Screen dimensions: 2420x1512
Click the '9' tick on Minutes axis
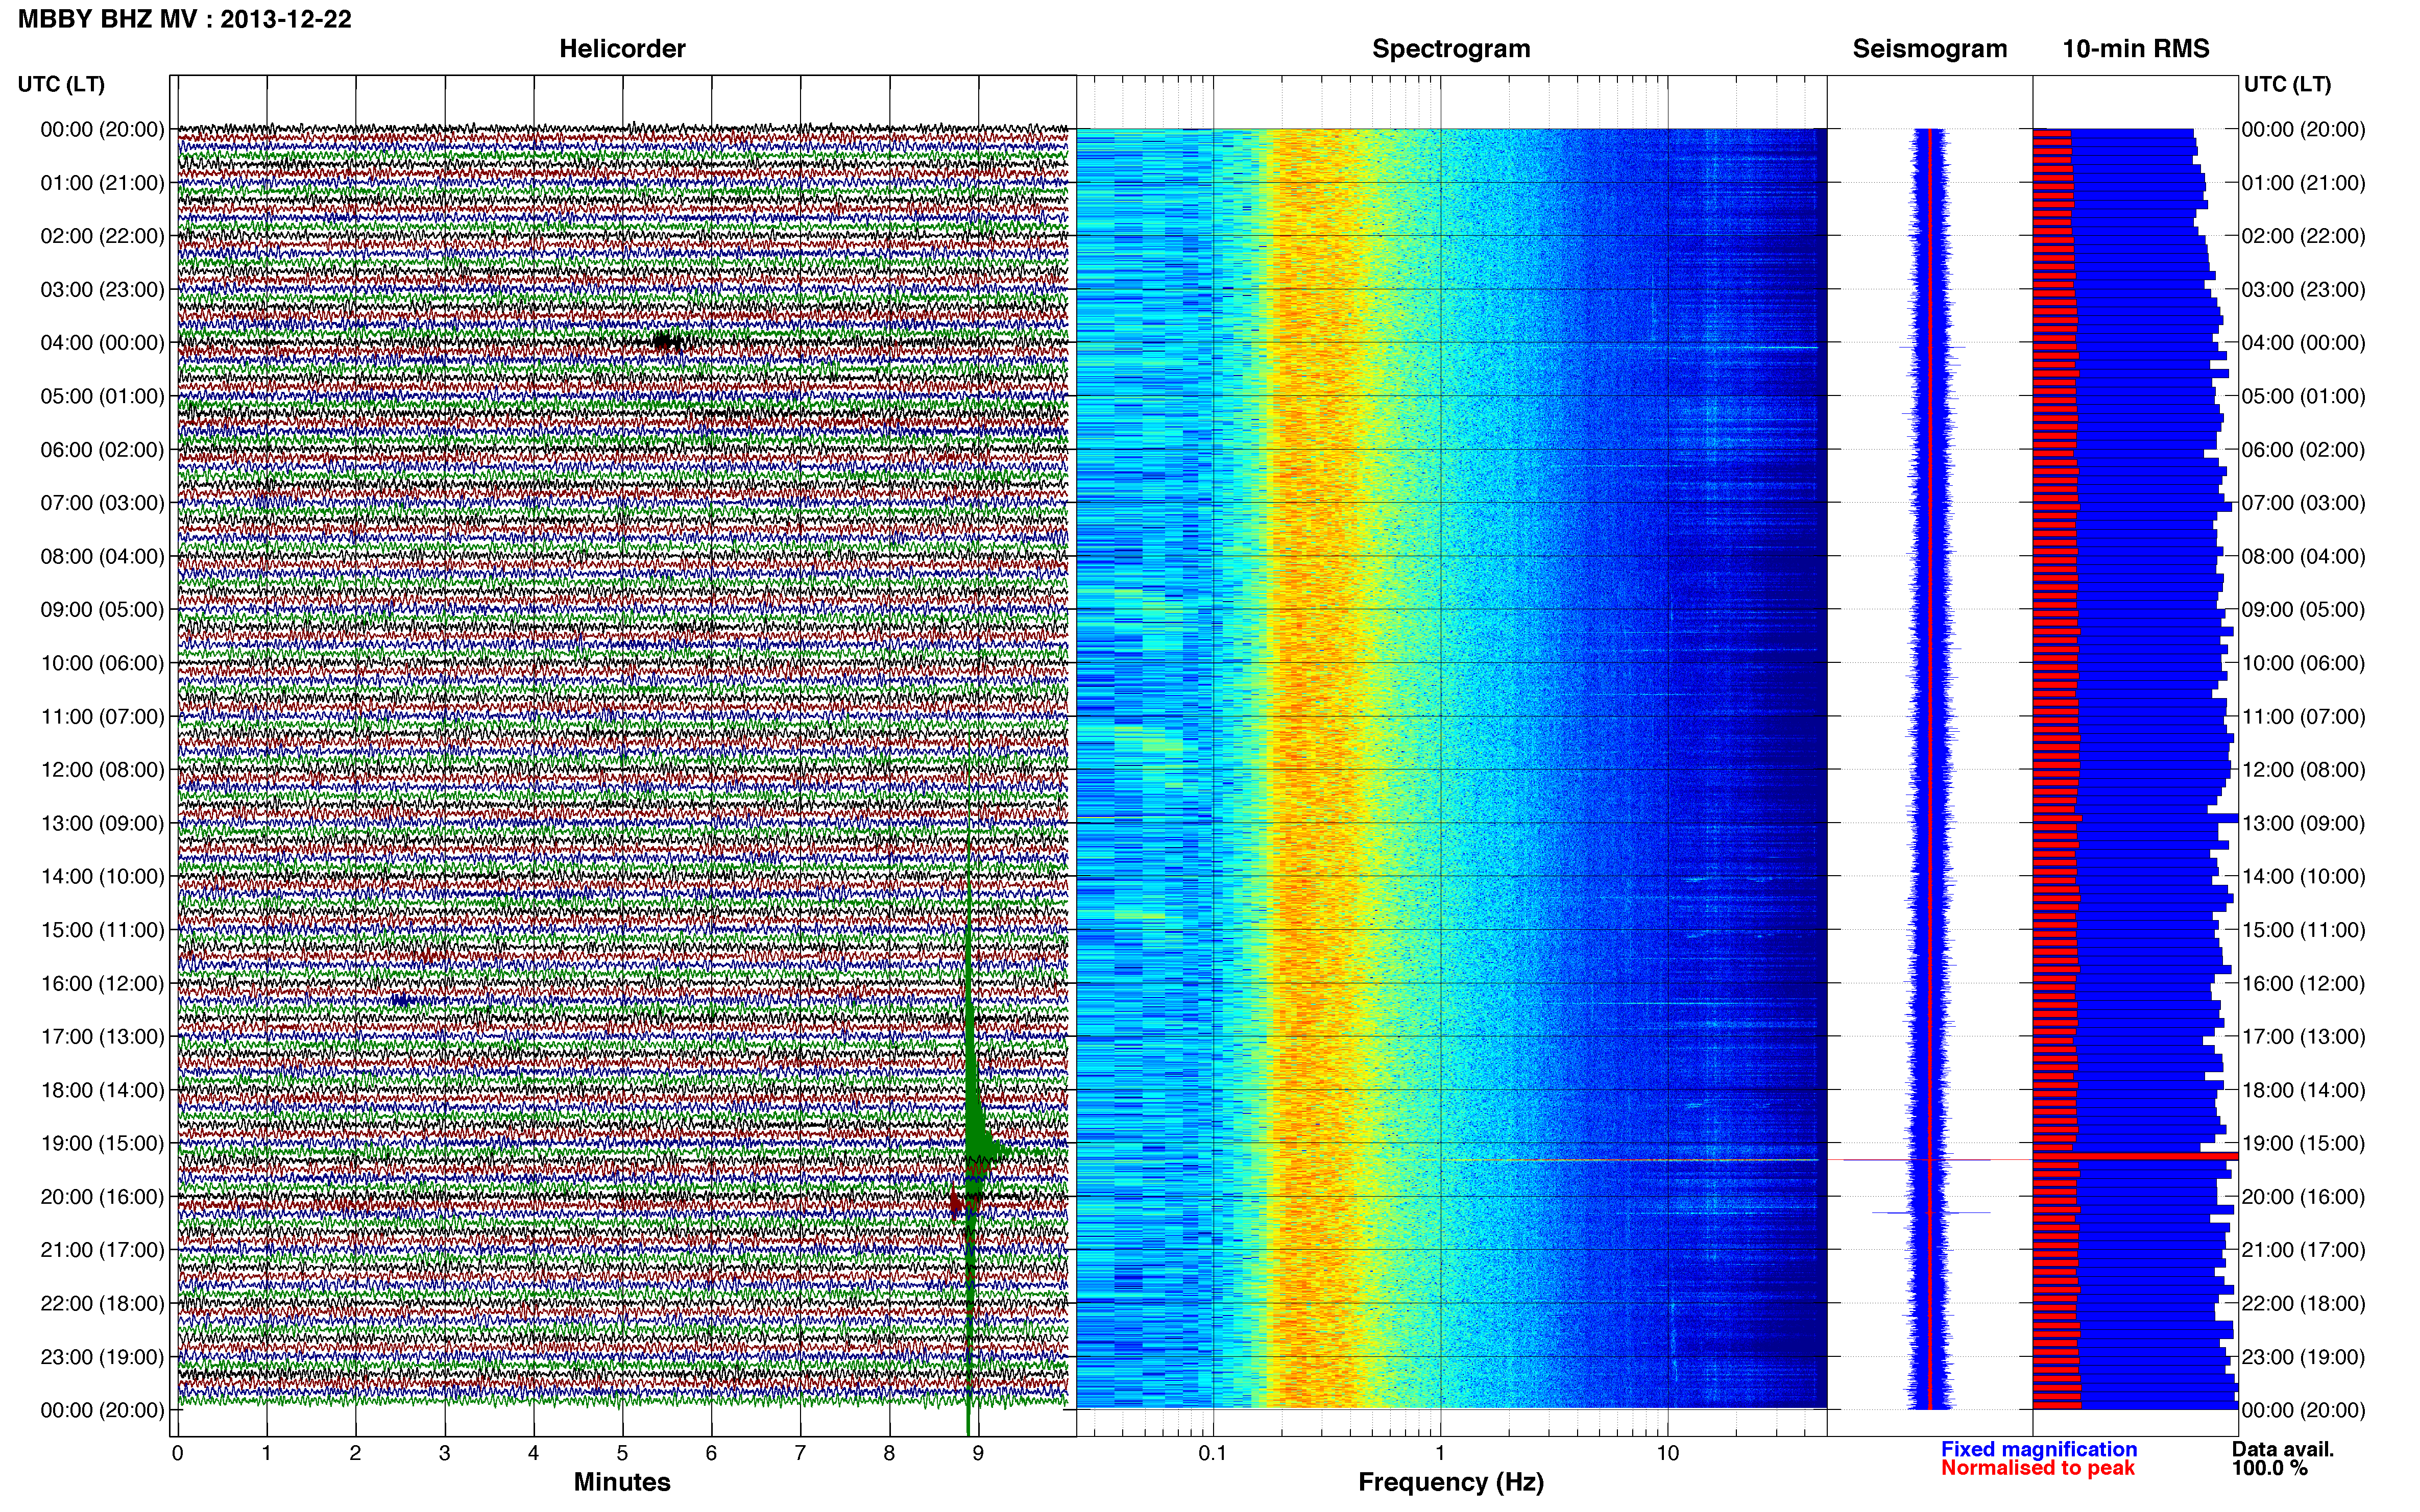pos(978,1454)
